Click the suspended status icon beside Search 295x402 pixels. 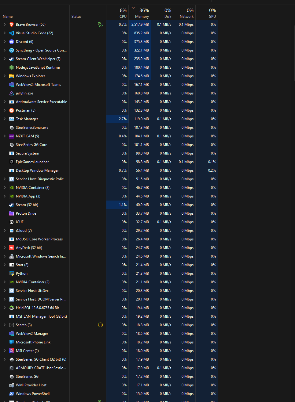100,325
